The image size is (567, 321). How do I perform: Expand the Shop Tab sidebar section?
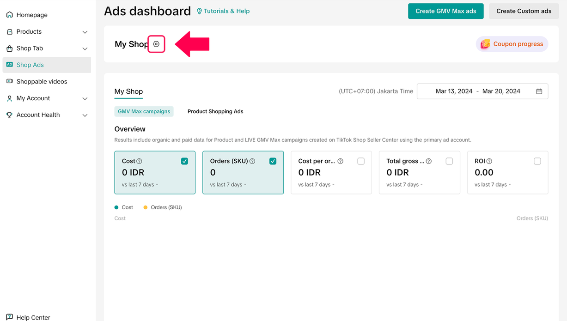pos(85,48)
